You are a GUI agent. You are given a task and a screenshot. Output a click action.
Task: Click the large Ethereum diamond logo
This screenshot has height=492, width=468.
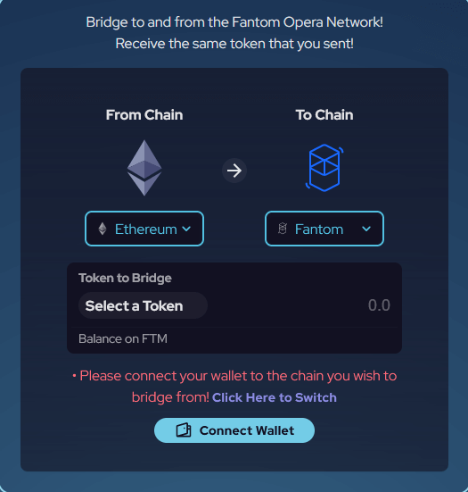click(144, 168)
